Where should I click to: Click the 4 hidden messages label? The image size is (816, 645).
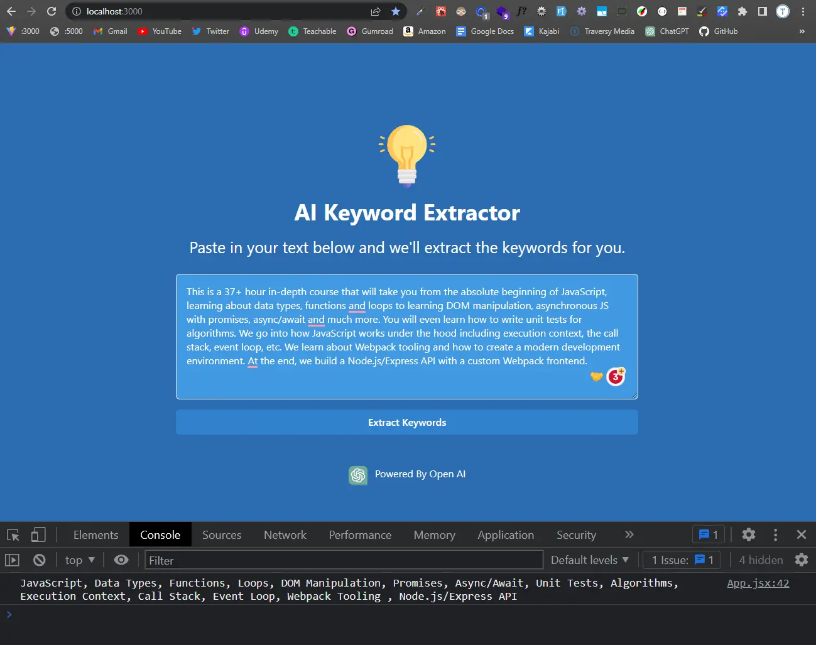761,560
